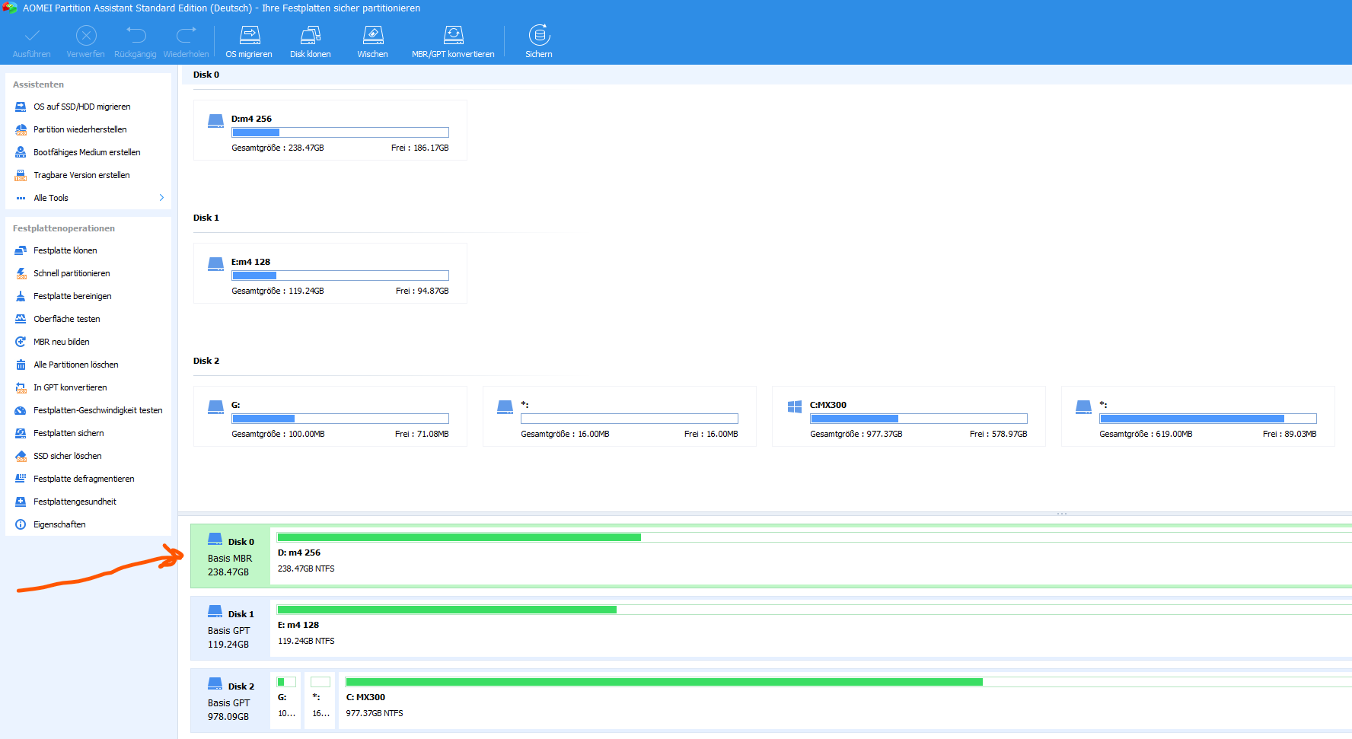Click the Partition wiederherstellen link

[x=80, y=129]
